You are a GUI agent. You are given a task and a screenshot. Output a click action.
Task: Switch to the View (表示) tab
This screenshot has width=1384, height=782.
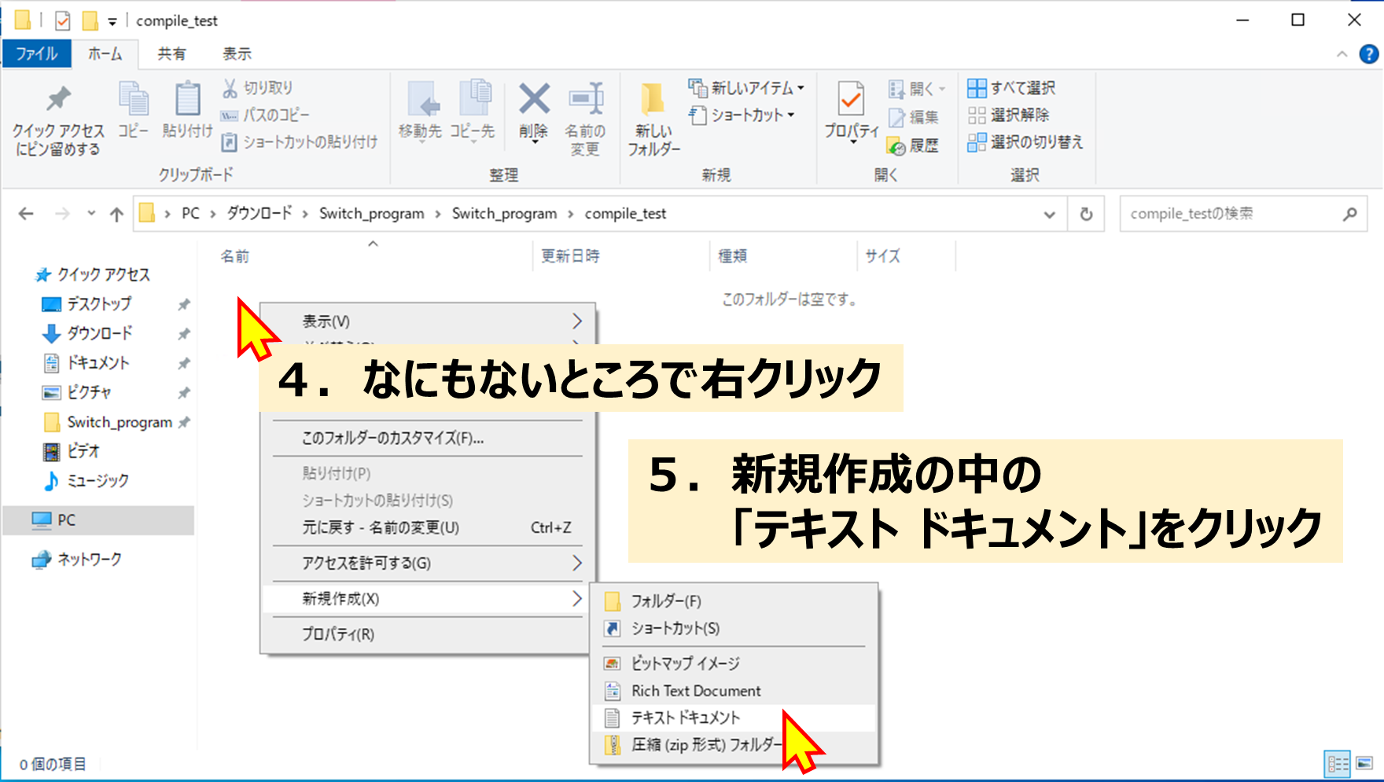(237, 53)
